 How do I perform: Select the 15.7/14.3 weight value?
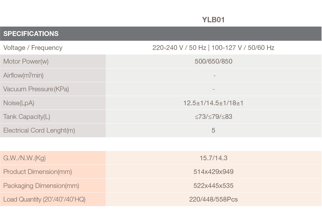coord(213,158)
